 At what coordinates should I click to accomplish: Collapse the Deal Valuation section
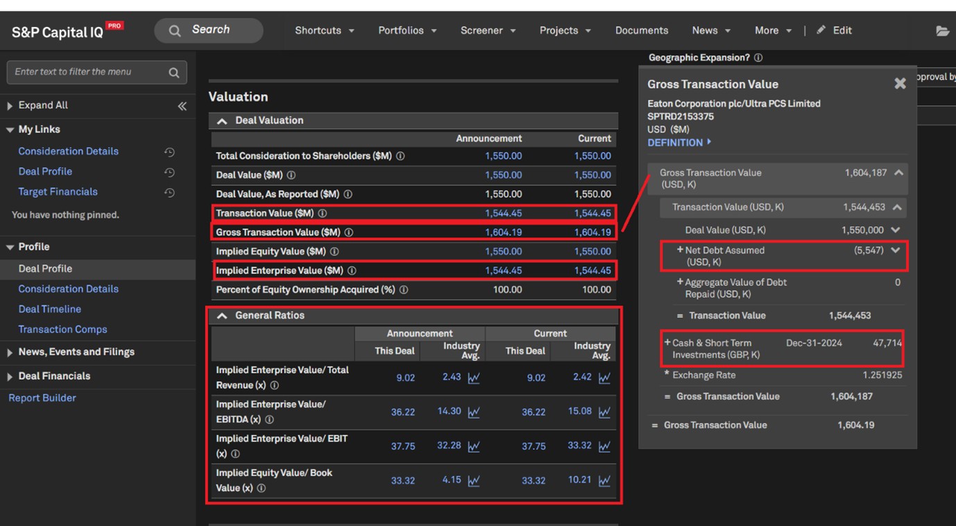[222, 121]
